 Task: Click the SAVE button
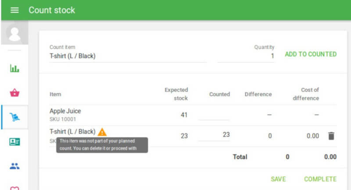tap(278, 179)
